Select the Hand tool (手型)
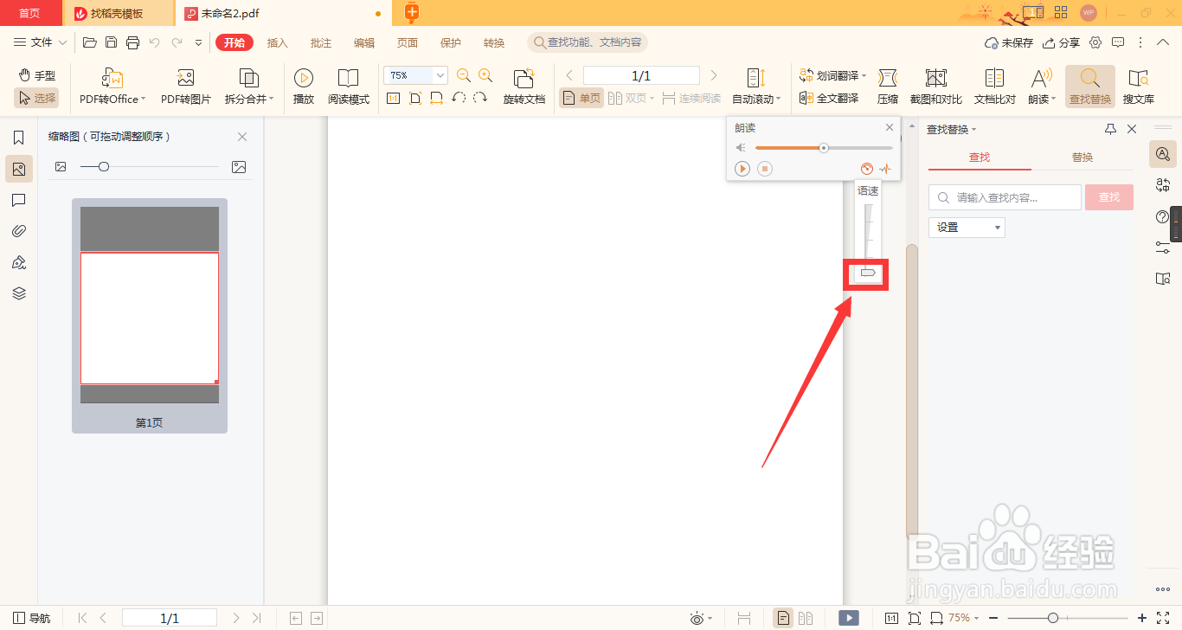The height and width of the screenshot is (630, 1182). click(36, 76)
